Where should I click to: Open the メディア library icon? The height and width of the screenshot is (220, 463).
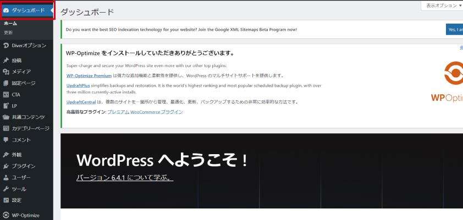coord(6,71)
